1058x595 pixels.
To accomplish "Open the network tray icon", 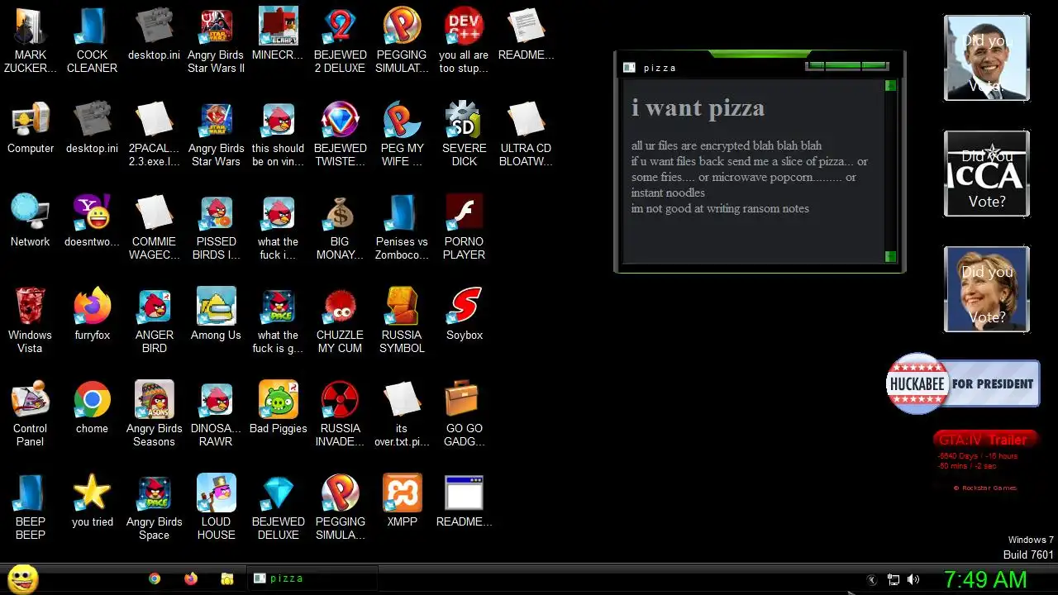I will click(x=894, y=580).
